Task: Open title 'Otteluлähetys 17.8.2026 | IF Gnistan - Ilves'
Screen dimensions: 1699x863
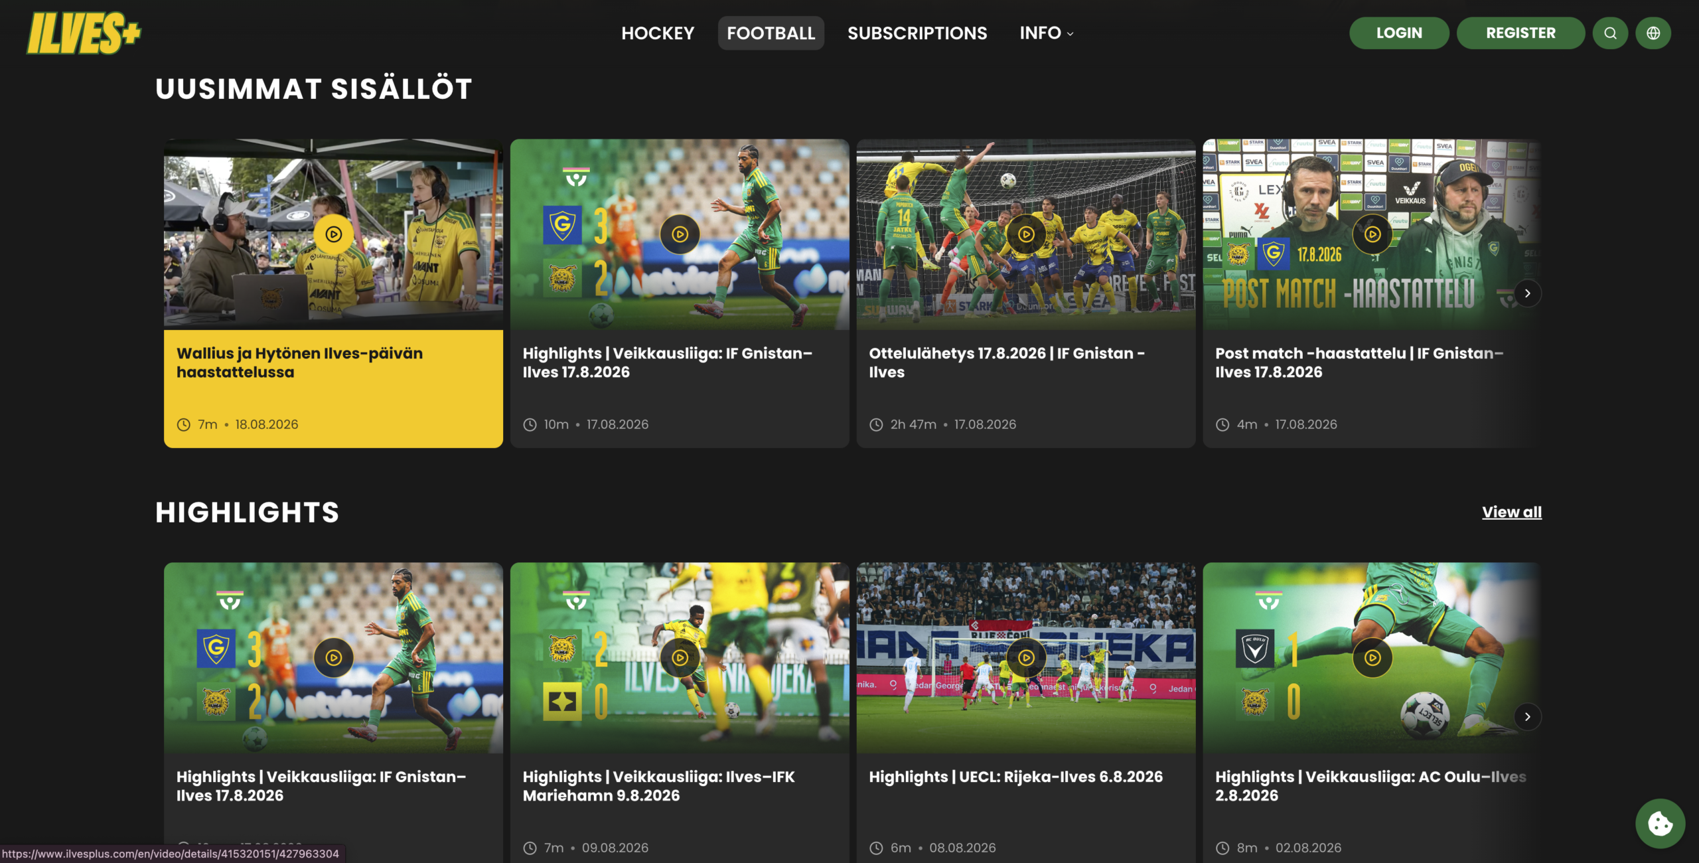Action: (x=1007, y=362)
